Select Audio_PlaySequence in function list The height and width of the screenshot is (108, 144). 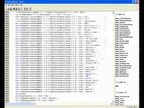[122, 43]
